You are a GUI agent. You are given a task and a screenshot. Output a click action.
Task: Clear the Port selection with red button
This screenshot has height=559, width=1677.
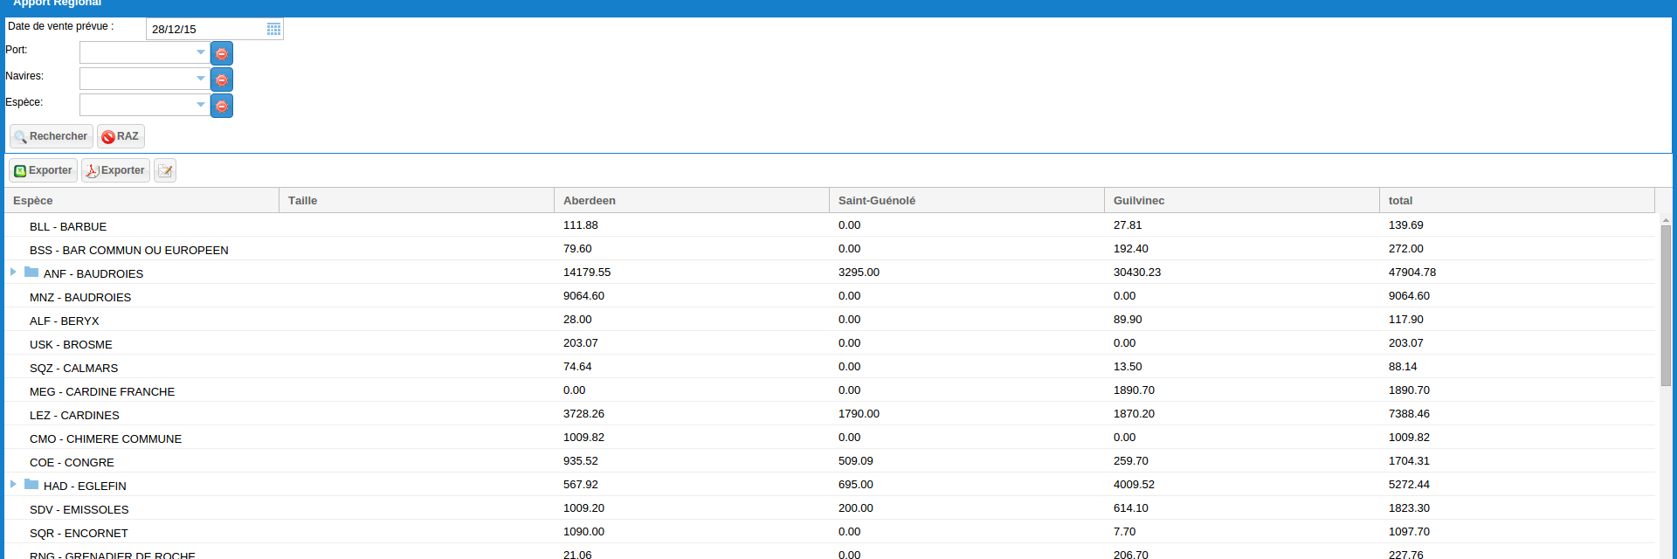tap(222, 53)
